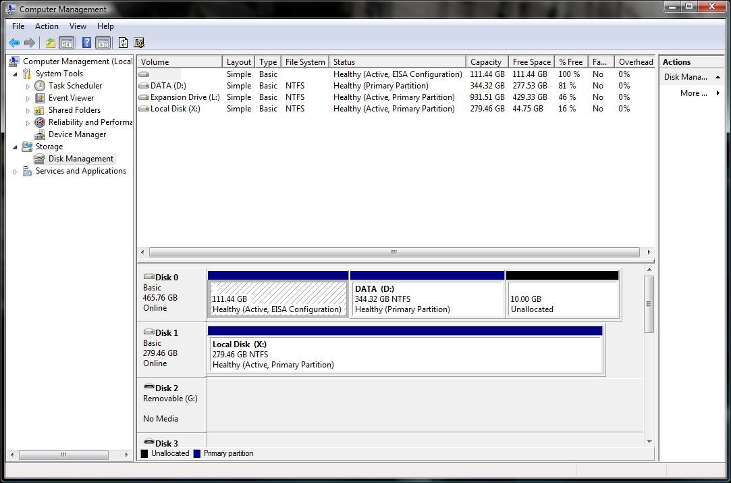Collapse the System Tools node
This screenshot has width=731, height=483.
click(15, 74)
